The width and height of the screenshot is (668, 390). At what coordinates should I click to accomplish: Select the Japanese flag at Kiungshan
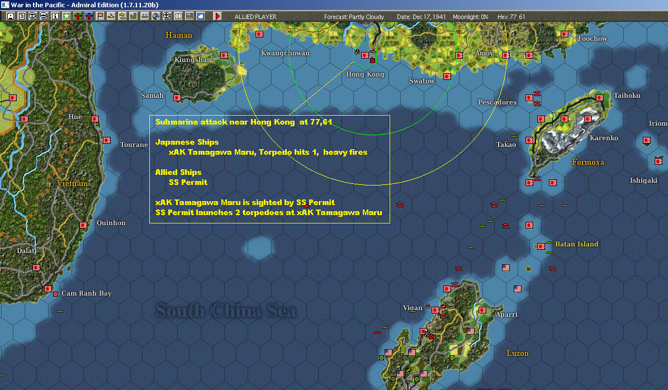[x=224, y=55]
